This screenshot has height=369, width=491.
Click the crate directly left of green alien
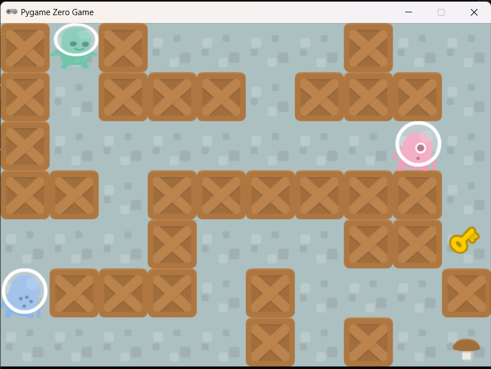[25, 48]
